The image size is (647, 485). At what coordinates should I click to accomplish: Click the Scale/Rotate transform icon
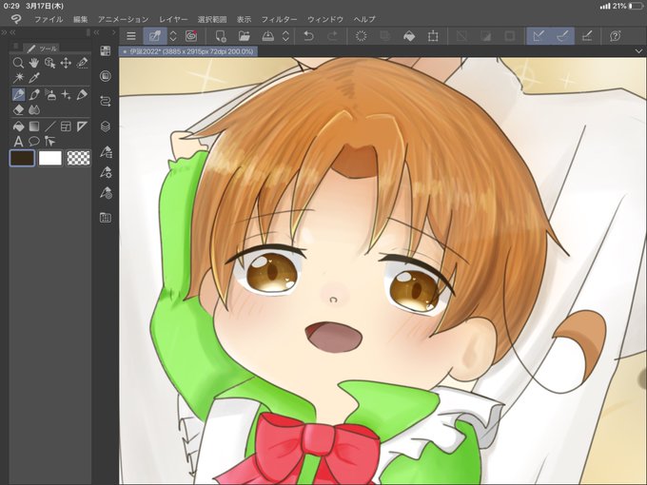(x=433, y=36)
